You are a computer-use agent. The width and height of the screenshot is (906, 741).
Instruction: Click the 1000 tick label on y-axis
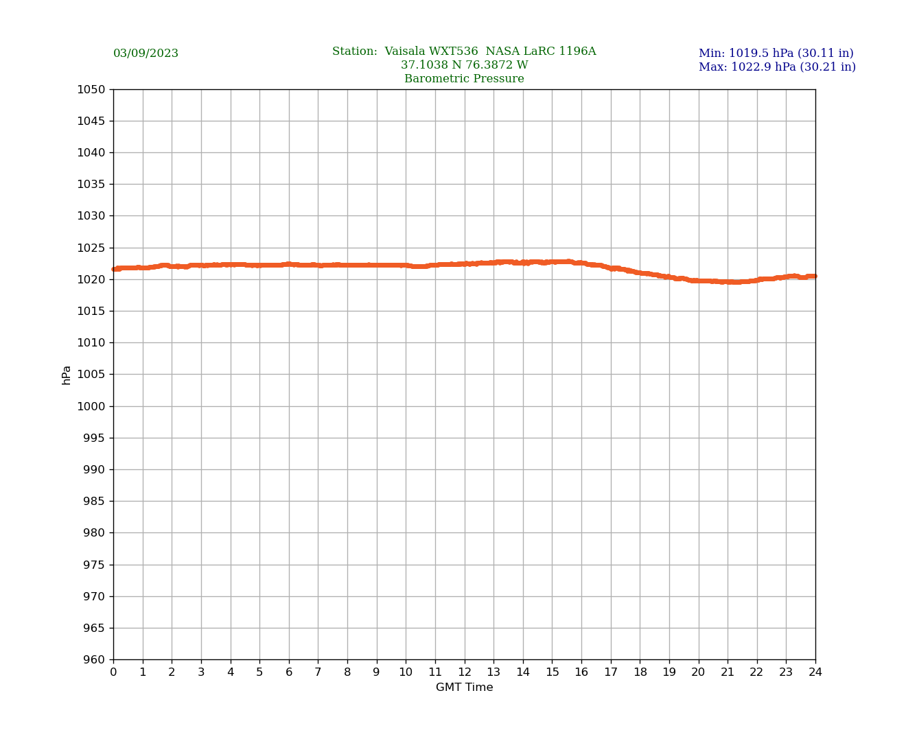pos(91,406)
